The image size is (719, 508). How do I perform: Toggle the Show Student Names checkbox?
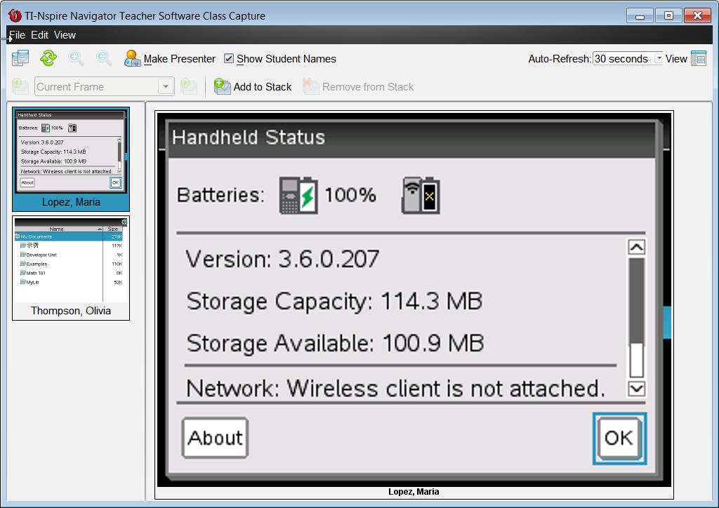pyautogui.click(x=229, y=59)
